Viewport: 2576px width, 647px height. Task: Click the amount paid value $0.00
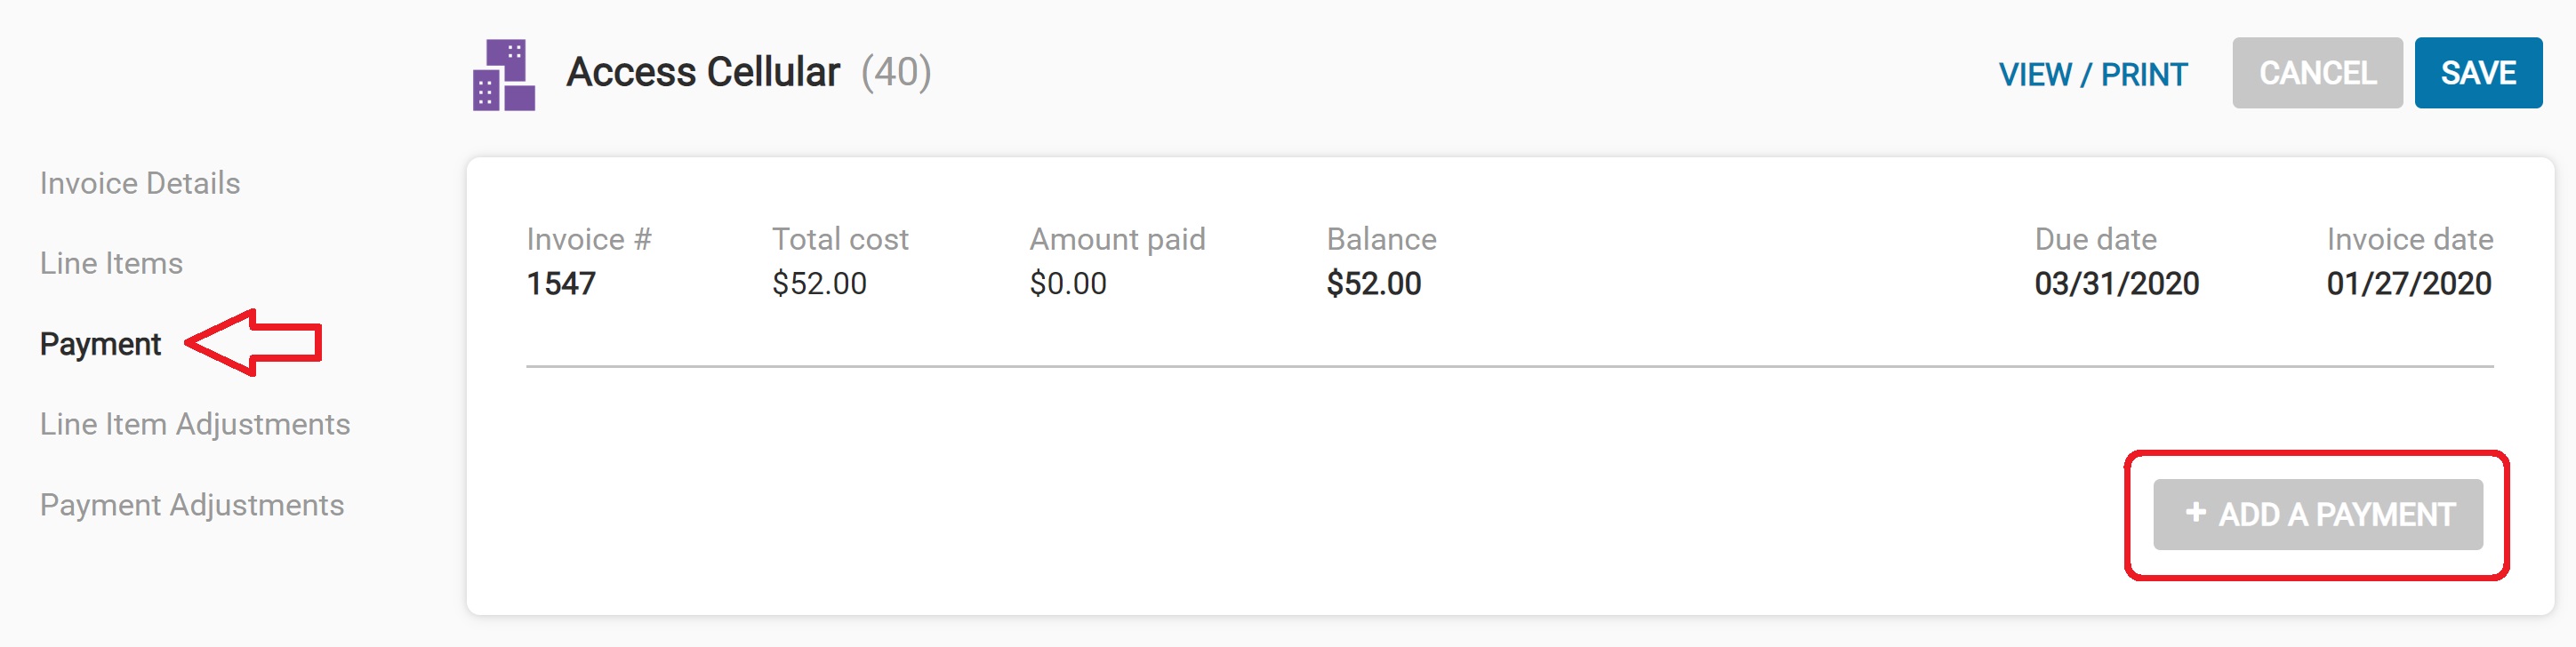click(x=1067, y=284)
